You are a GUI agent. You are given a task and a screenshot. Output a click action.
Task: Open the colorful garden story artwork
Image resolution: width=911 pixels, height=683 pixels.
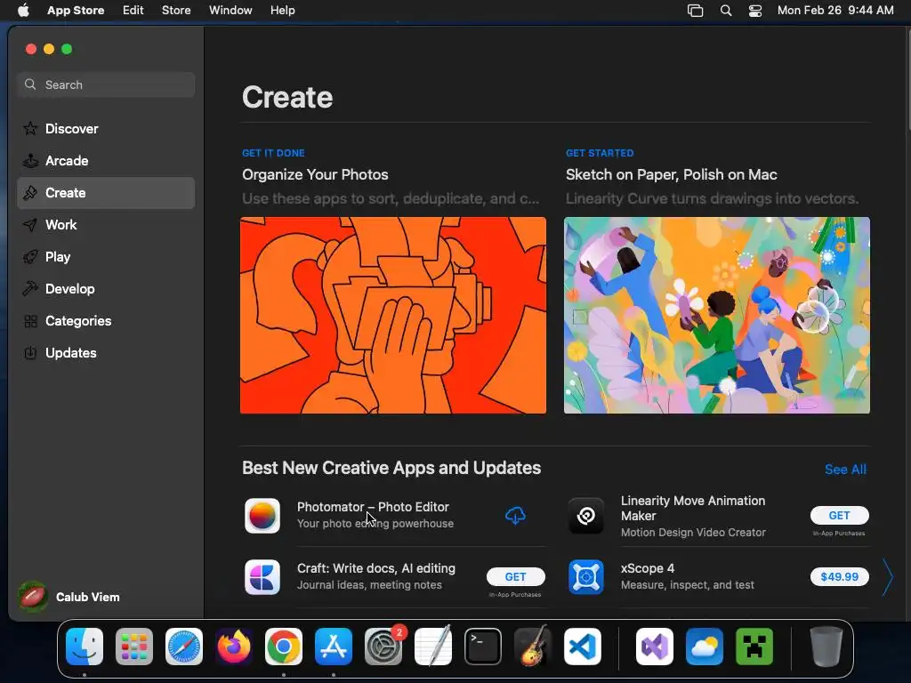pos(716,316)
